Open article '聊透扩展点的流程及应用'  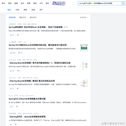(32, 81)
